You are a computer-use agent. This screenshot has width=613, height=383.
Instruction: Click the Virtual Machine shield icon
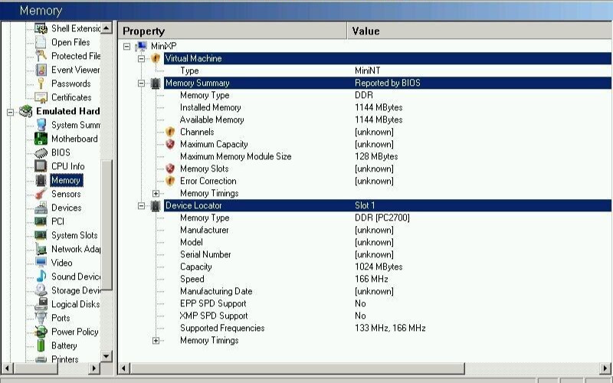pyautogui.click(x=156, y=58)
